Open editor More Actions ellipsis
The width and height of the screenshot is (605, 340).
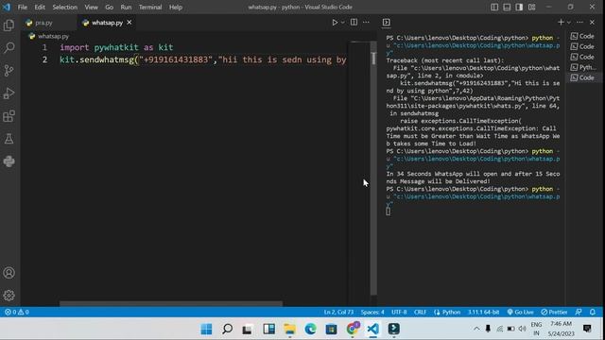[x=366, y=23]
